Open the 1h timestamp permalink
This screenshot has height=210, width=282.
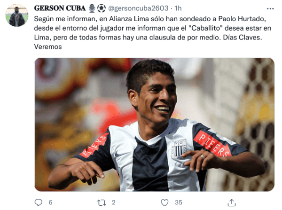click(x=178, y=8)
